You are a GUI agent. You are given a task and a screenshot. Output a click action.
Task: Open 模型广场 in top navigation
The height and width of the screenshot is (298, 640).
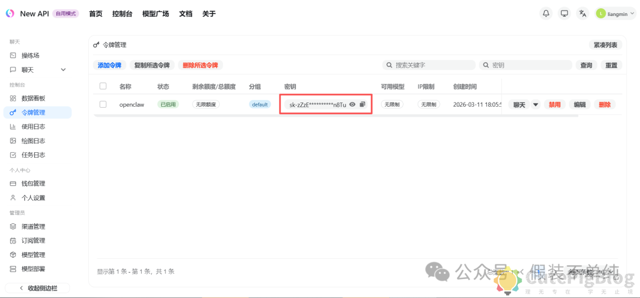pos(155,14)
